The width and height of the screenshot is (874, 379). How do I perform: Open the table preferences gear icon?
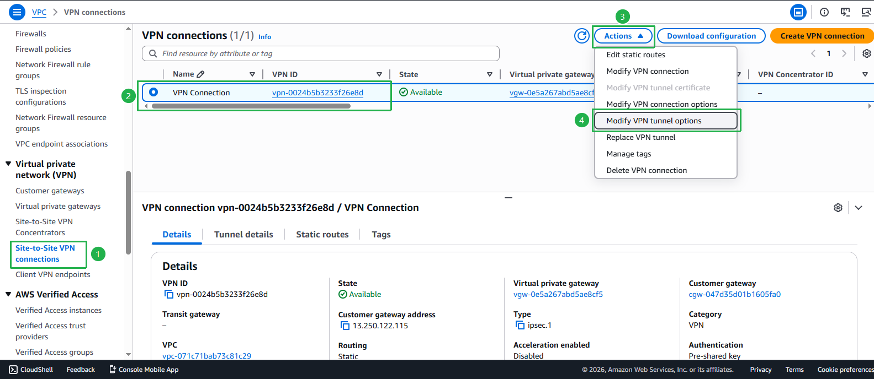(867, 53)
